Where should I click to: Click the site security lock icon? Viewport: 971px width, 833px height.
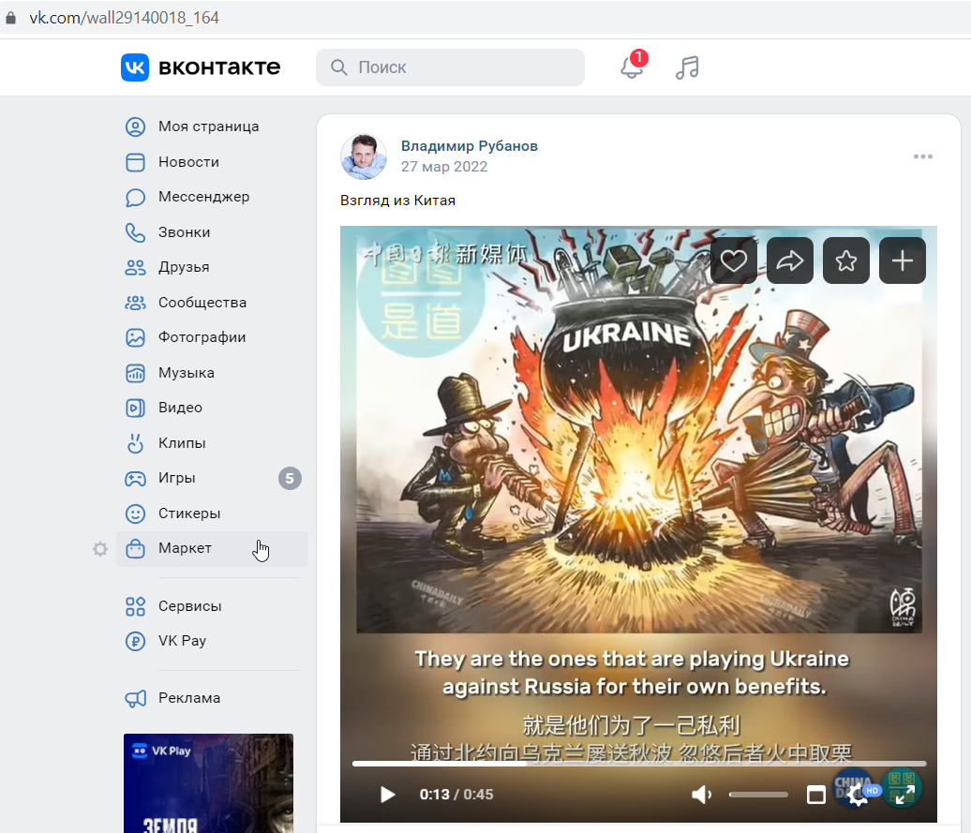tap(10, 17)
